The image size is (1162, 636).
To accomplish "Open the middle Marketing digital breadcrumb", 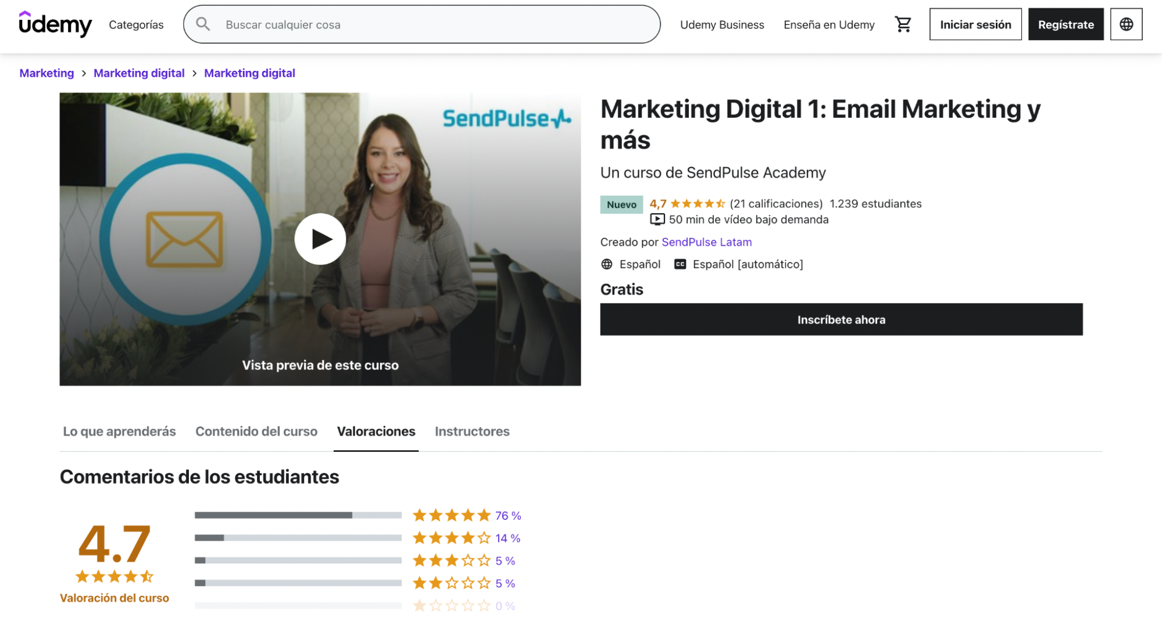I will click(x=139, y=73).
